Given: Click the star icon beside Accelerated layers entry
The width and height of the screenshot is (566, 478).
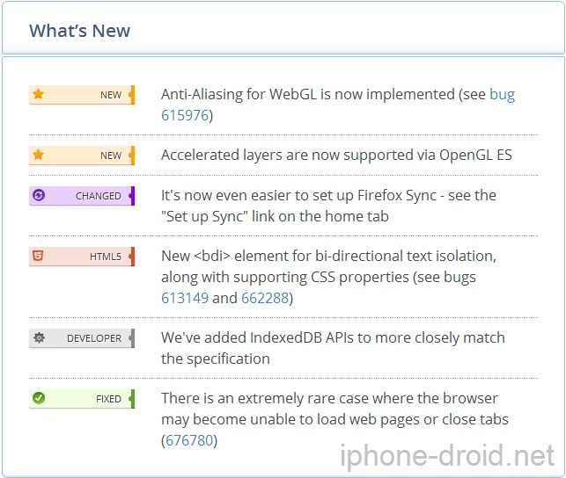Looking at the screenshot, I should coord(38,155).
